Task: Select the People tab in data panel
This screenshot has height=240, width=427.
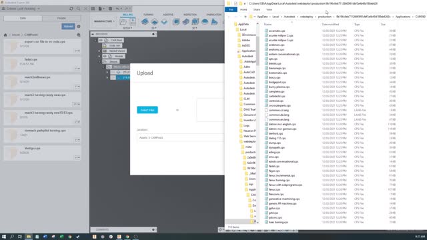Action: pyautogui.click(x=61, y=18)
